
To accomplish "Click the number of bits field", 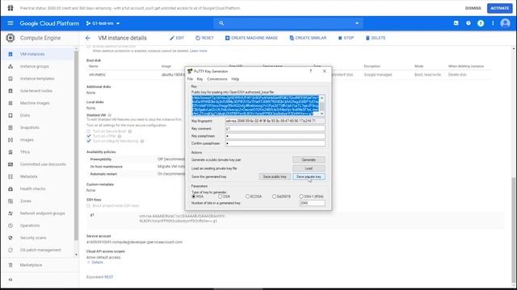I will point(312,203).
